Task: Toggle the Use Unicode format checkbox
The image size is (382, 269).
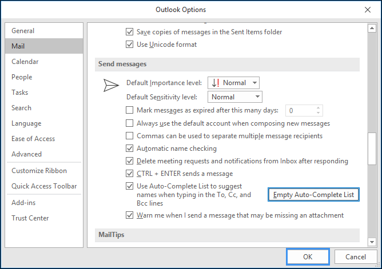Action: [129, 45]
